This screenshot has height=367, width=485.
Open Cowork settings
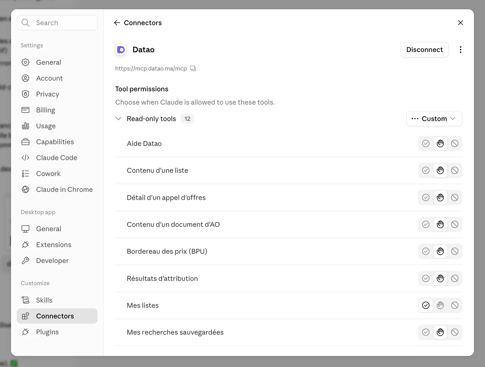(57, 174)
